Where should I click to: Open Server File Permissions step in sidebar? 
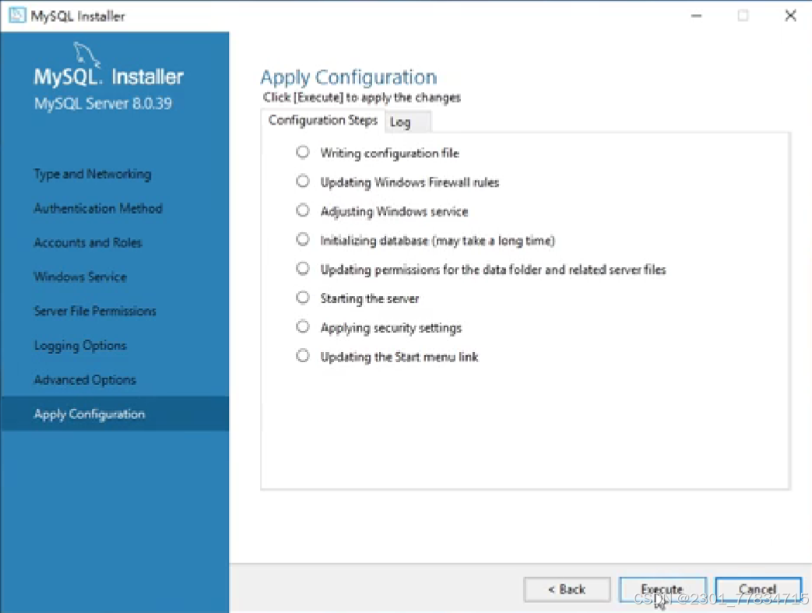tap(95, 311)
